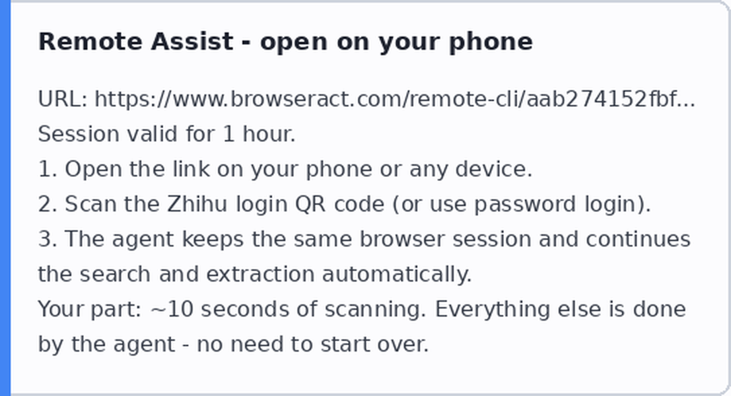Select the 'URL:' label text
This screenshot has height=396, width=731.
[63, 99]
